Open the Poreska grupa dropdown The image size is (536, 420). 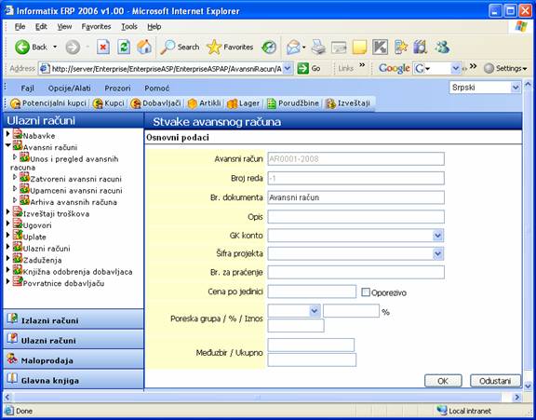tap(315, 311)
